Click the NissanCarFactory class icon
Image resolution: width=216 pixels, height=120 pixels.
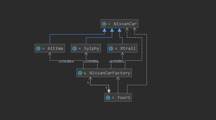[x=80, y=73]
